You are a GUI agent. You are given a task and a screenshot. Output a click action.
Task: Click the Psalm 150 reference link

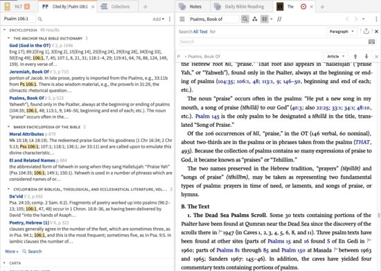click(293, 250)
